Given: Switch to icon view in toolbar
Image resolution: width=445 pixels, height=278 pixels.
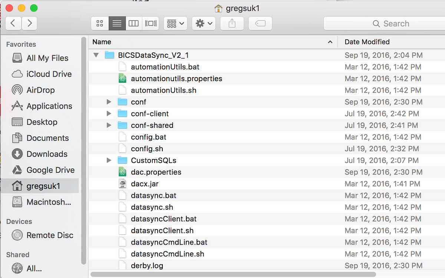Looking at the screenshot, I should pos(100,24).
